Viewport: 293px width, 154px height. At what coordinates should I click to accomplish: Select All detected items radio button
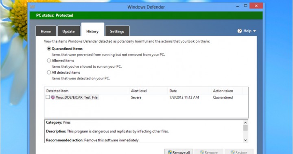click(x=49, y=73)
